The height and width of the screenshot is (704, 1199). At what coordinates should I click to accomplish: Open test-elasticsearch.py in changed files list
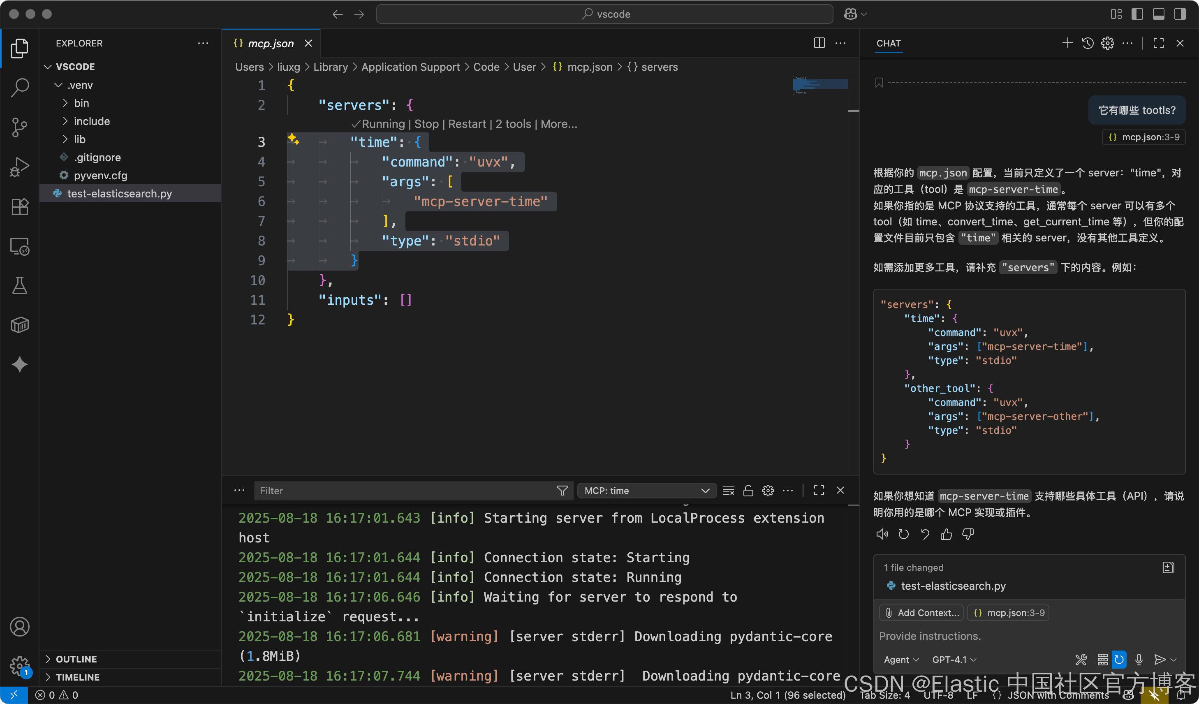point(954,586)
